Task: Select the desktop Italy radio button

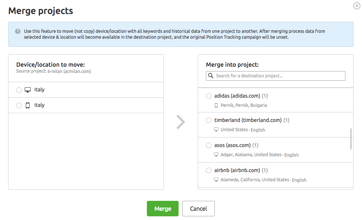Action: (x=19, y=90)
